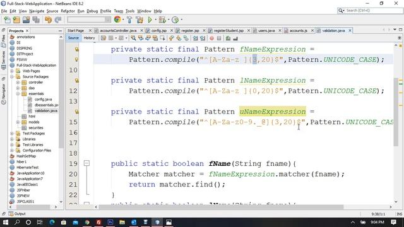
Task: Click the editor vertical scrollbar thumb
Action: (x=396, y=112)
